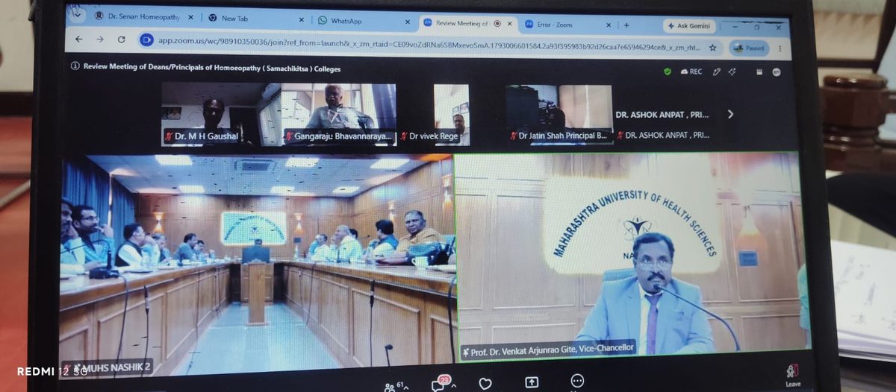Select Dr vivek Rege video thumbnail
This screenshot has height=392, width=896.
452,114
